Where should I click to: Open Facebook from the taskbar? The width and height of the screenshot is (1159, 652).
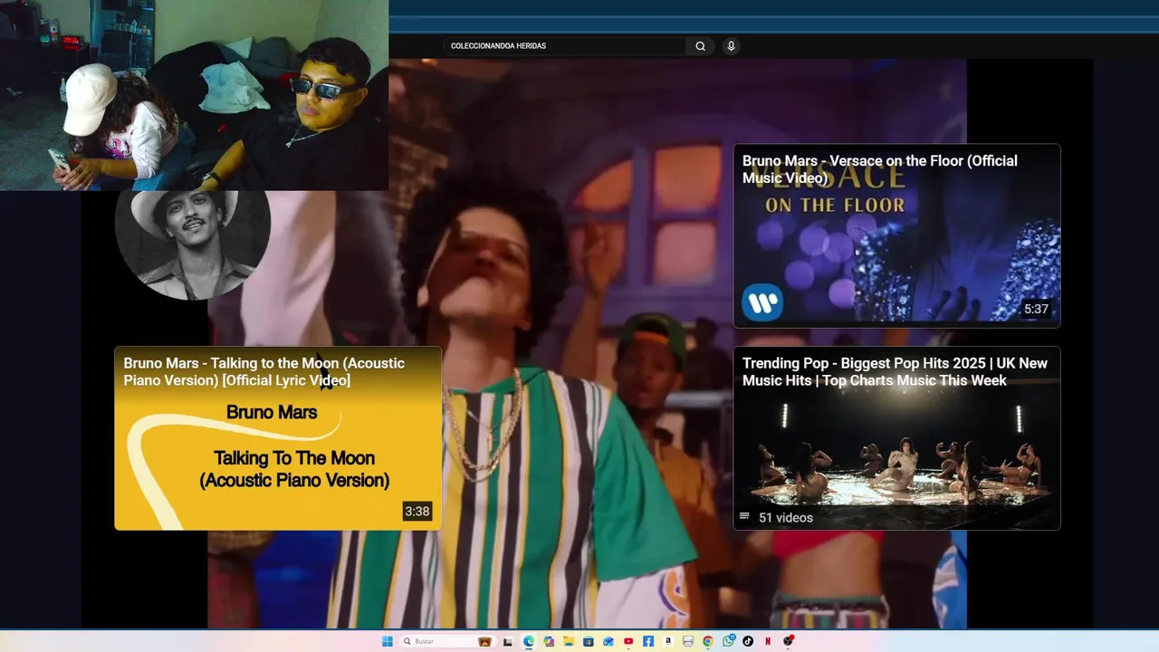coord(648,641)
